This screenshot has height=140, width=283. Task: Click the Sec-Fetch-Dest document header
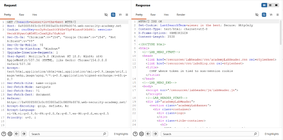[x=29, y=95]
